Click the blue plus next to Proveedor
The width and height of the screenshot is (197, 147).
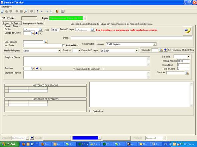tap(166, 50)
